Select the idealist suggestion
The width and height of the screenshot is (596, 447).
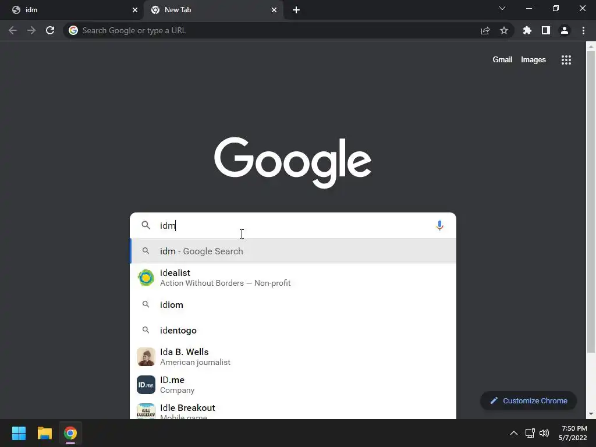(293, 278)
